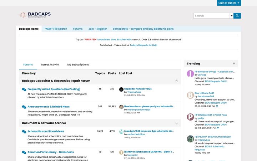
Task: Open Common Parts Library - Datasheets forum
Action: [x=51, y=152]
